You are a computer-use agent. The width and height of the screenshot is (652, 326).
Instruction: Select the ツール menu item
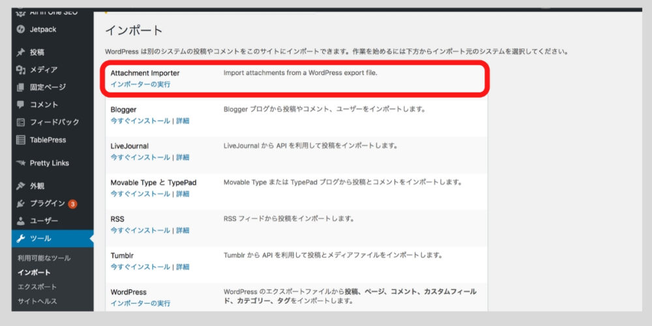coord(52,239)
